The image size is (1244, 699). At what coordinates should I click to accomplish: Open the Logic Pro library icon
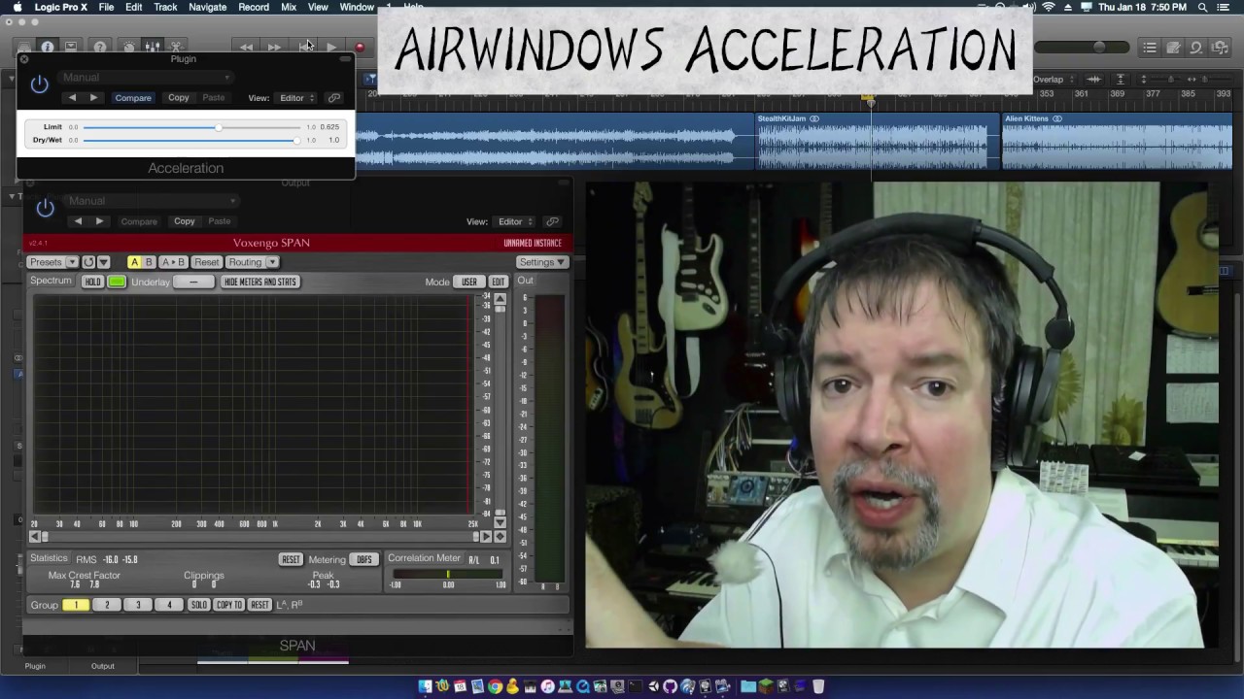pos(23,47)
